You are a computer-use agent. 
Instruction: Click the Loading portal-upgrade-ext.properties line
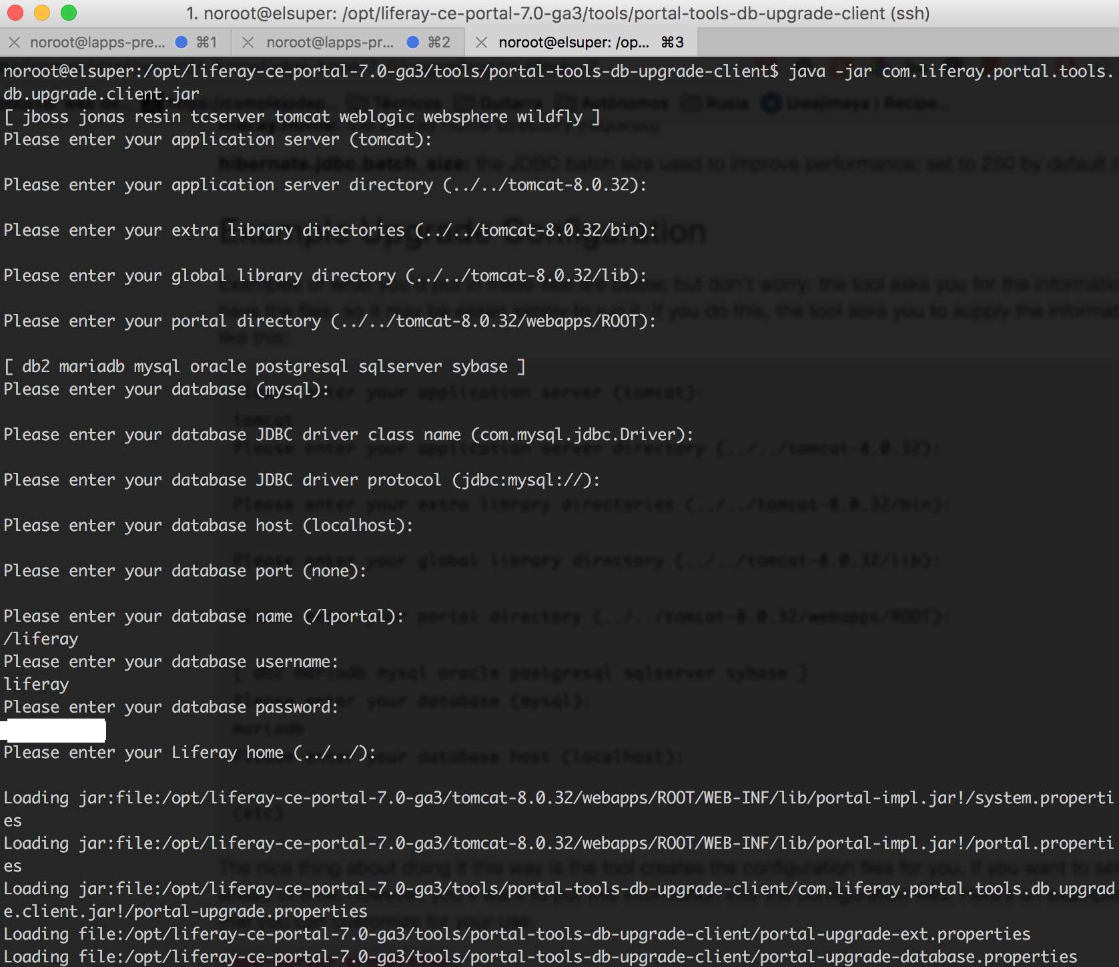[517, 934]
